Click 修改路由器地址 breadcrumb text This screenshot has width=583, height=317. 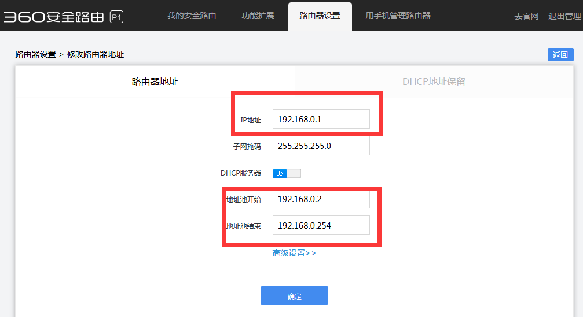tap(96, 54)
